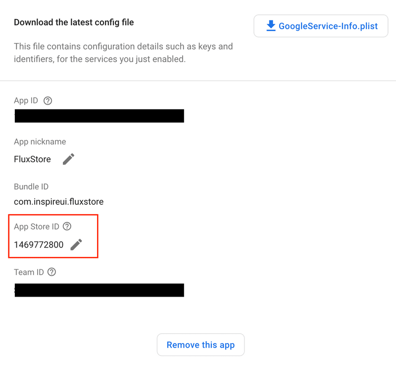Click the download arrow icon
Screen dimensions: 396x365
(x=271, y=26)
